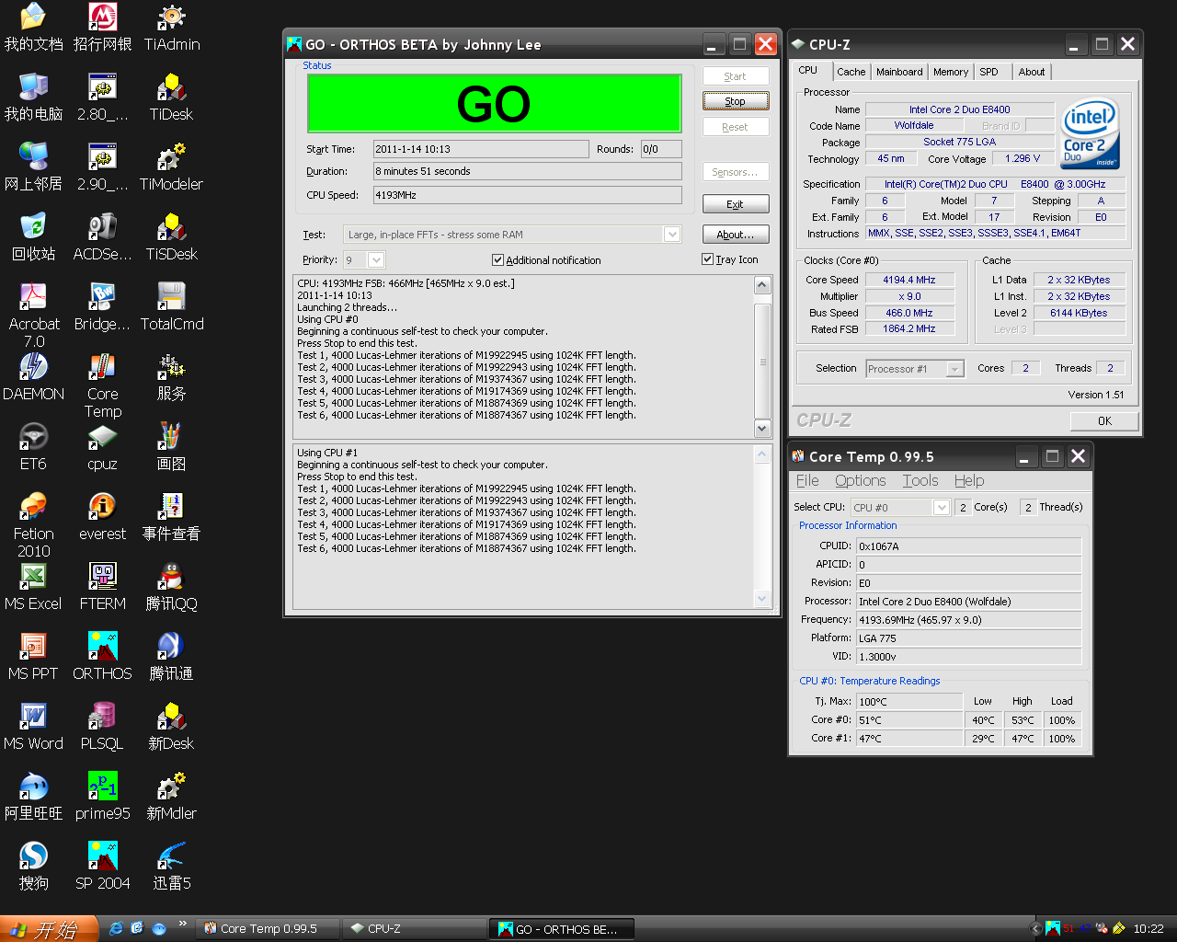1177x942 pixels.
Task: Select the 迅雷5 desktop icon
Action: pos(172,866)
